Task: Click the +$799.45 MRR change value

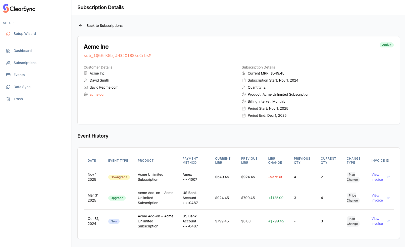Action: 276,221
